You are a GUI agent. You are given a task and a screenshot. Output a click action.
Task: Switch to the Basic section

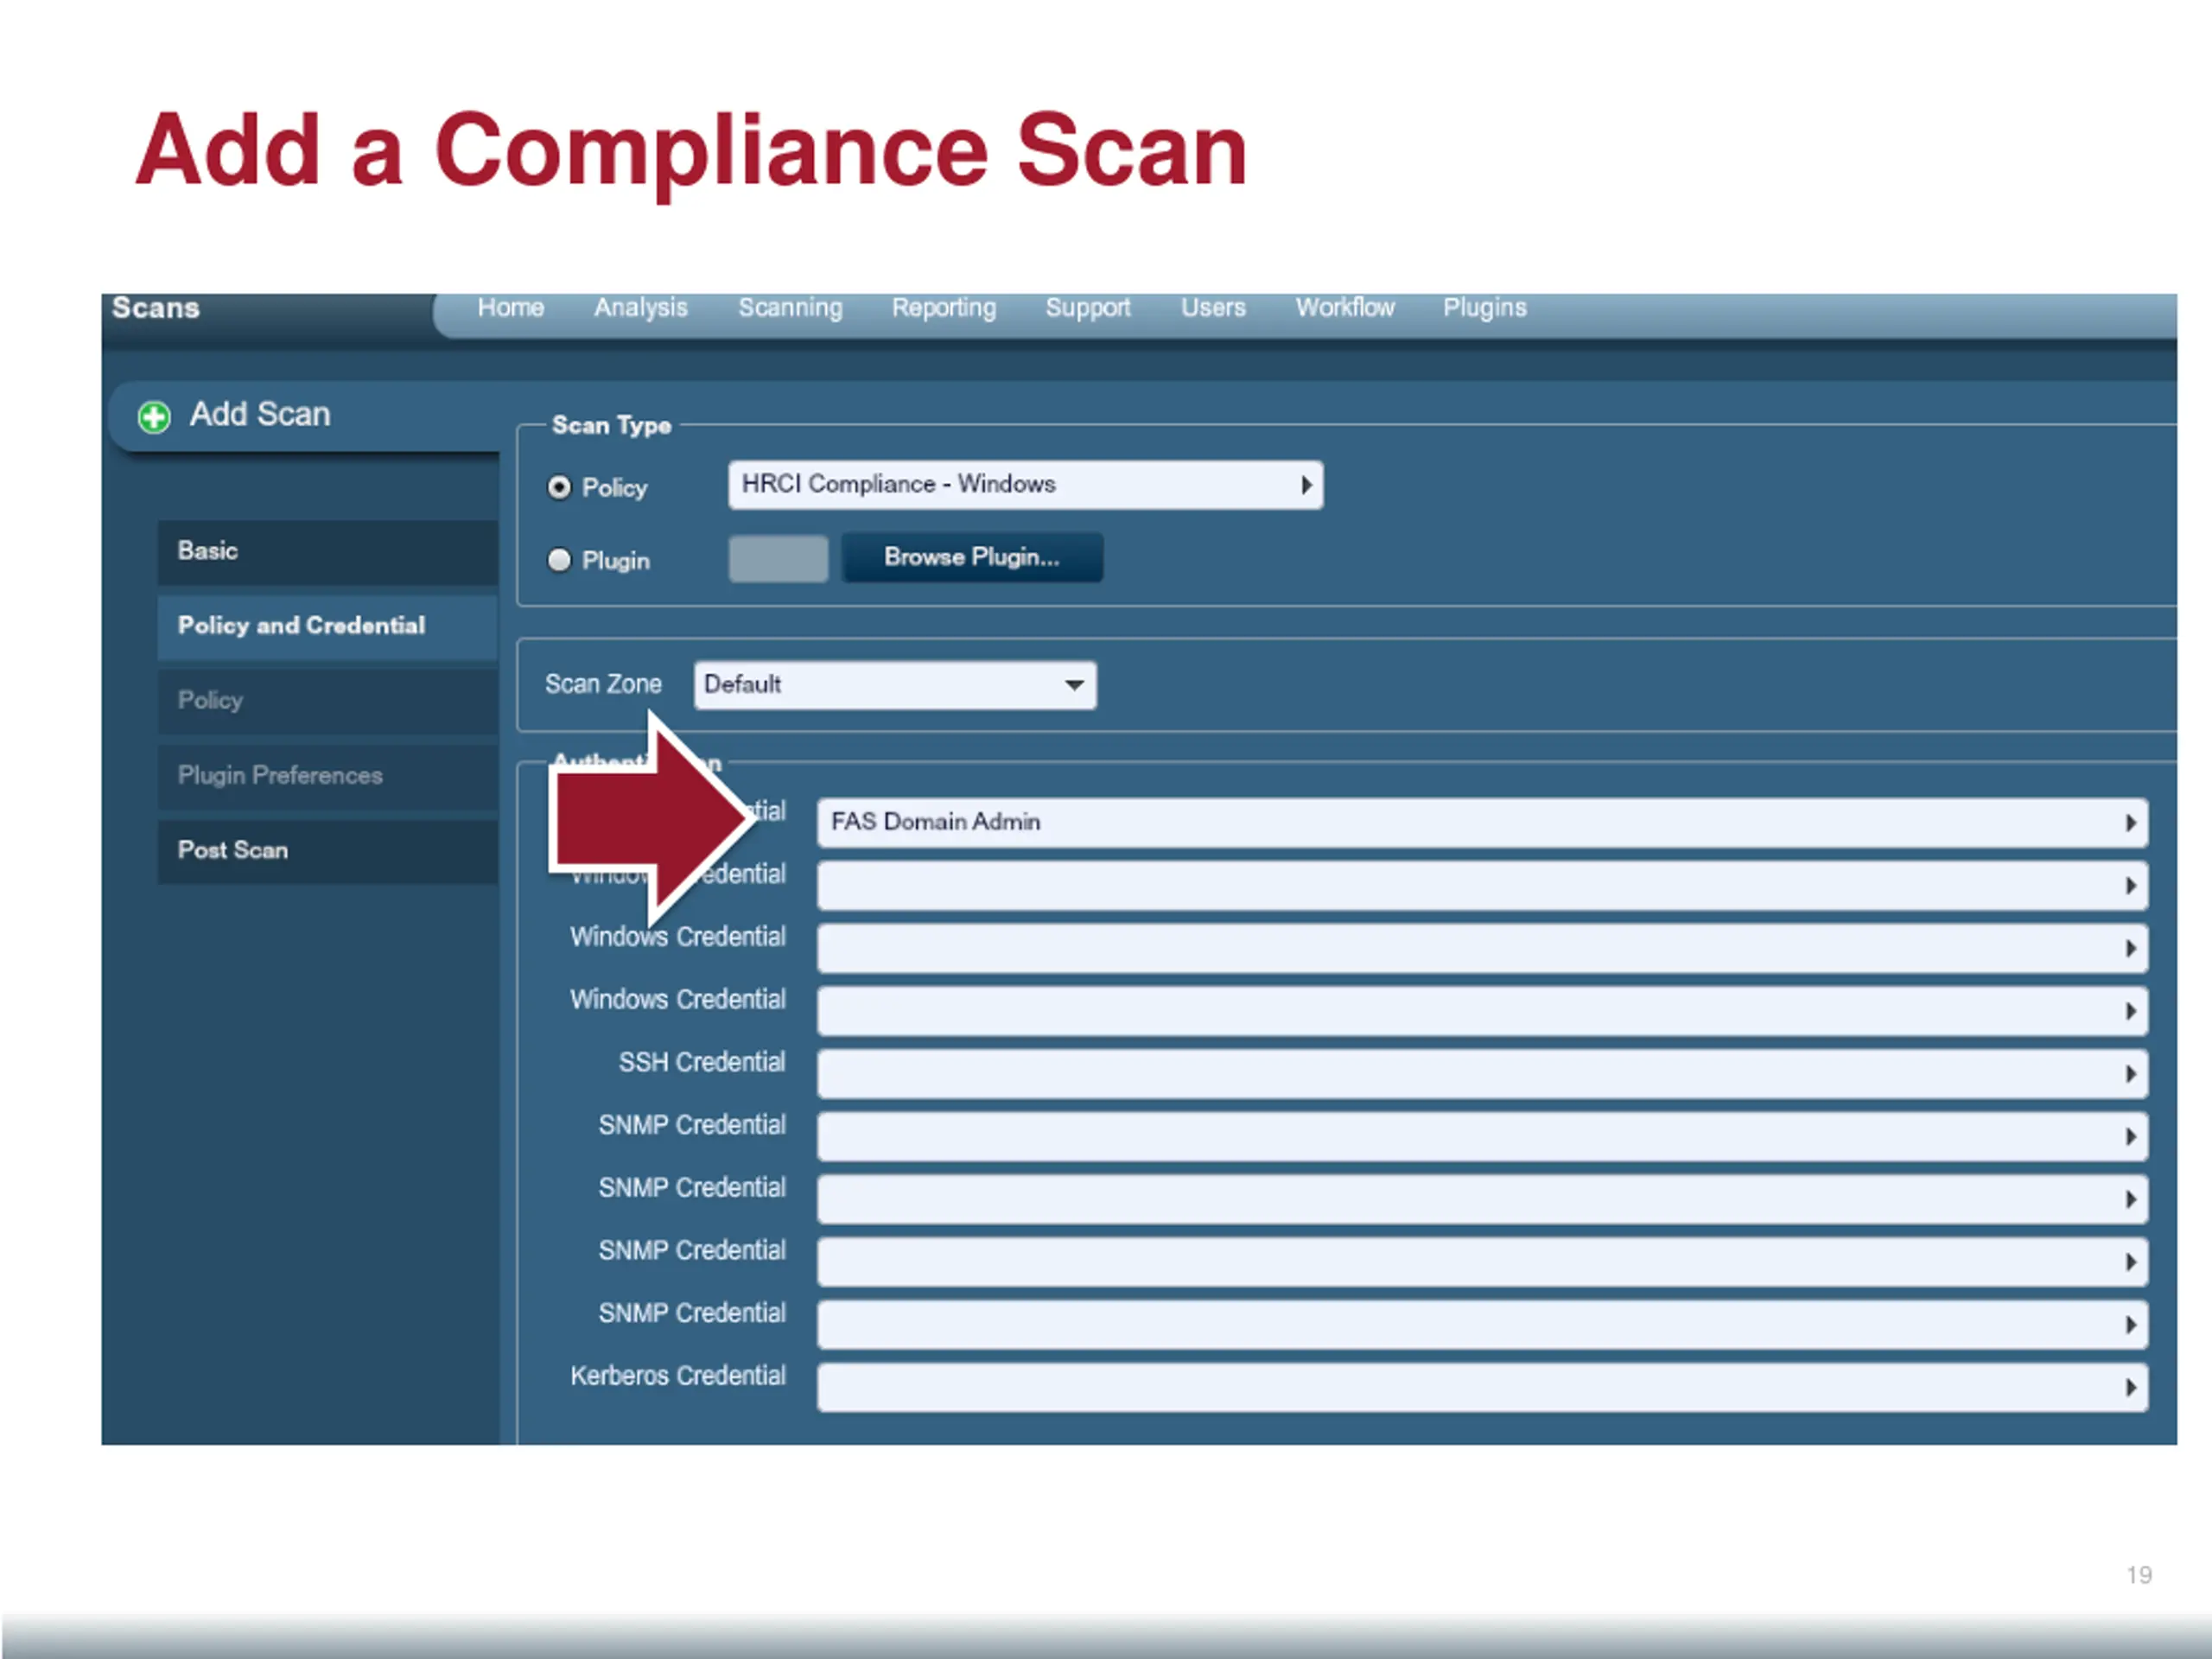pyautogui.click(x=328, y=551)
